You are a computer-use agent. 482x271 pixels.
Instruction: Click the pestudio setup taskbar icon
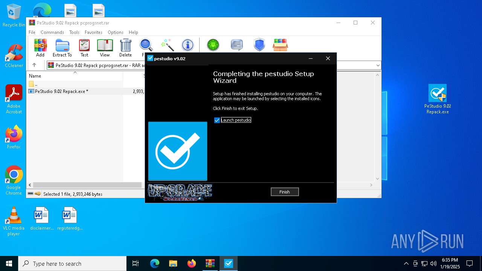229,263
